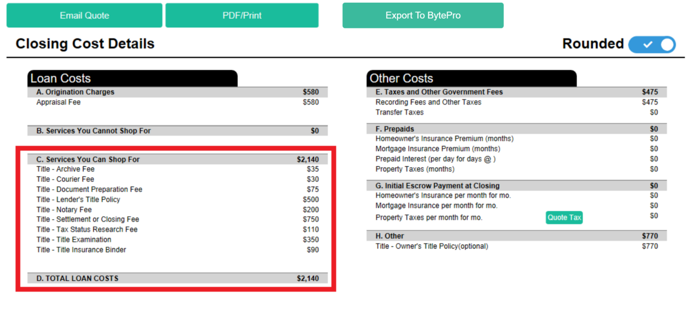The height and width of the screenshot is (310, 694).
Task: Toggle the Rounded switch off
Action: [652, 44]
